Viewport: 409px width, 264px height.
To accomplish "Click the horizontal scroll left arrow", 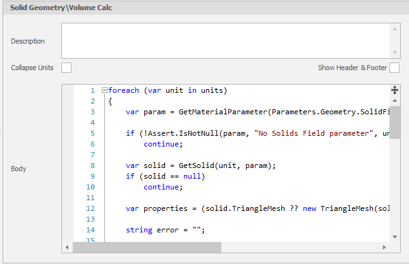I will pos(67,248).
